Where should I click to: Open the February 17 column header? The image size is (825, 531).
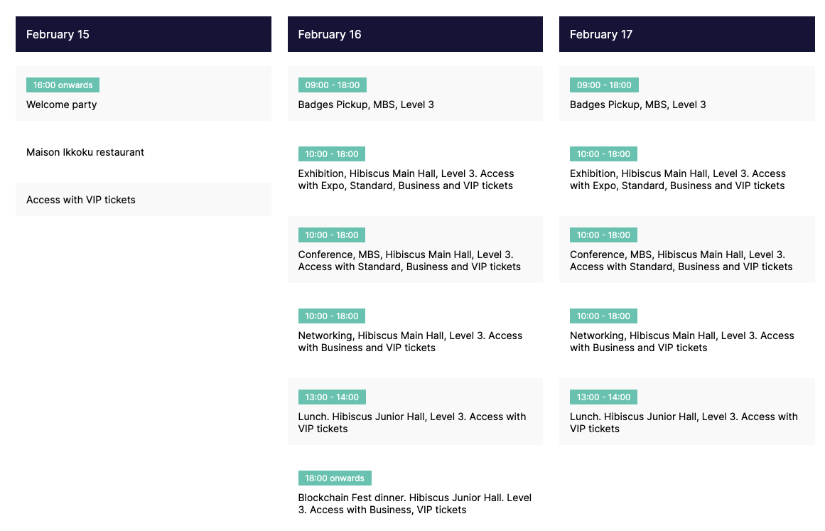pyautogui.click(x=686, y=34)
